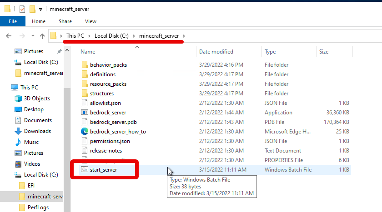Viewport: 382px width, 212px height.
Task: Click Local Disk (C:) in the address bar
Action: pos(111,36)
